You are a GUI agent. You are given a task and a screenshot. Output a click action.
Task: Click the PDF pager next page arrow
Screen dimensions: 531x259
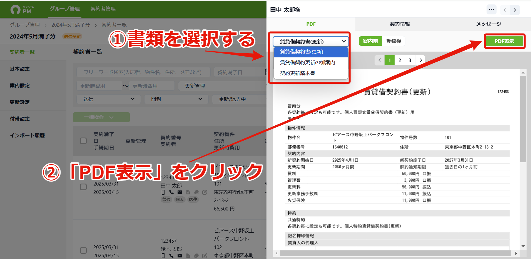click(x=420, y=60)
